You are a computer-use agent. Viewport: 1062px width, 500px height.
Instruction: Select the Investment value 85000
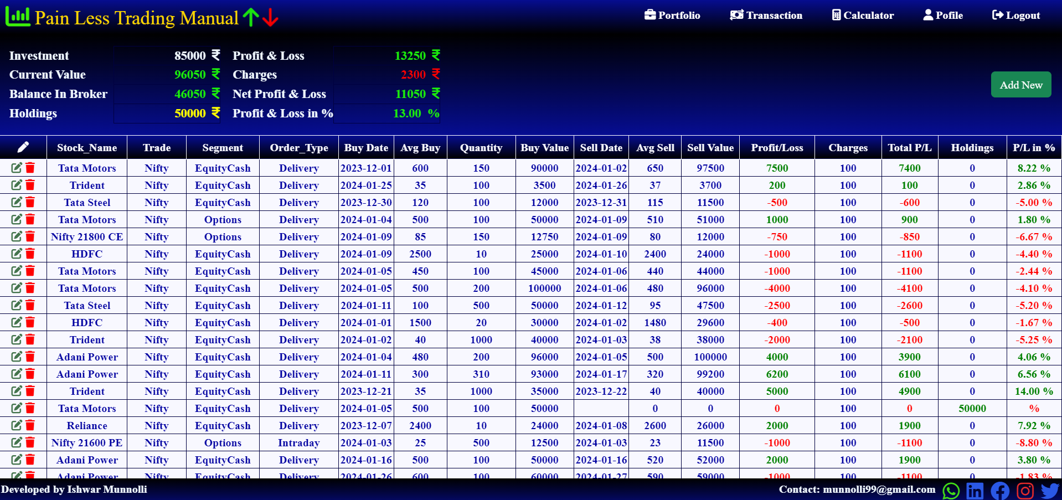click(190, 55)
